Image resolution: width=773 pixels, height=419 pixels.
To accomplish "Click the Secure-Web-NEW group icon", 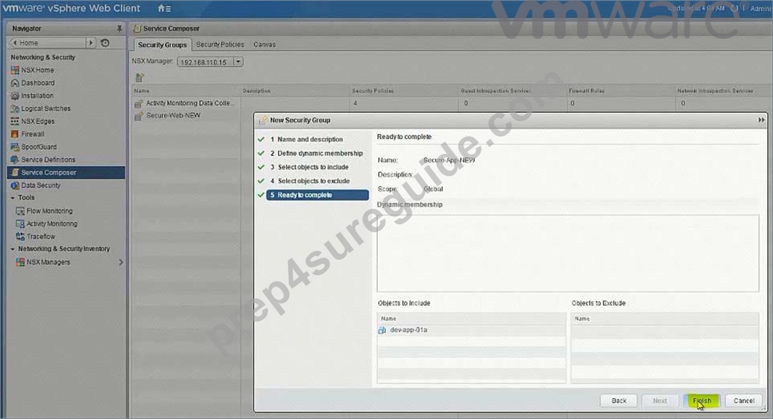I will (139, 116).
